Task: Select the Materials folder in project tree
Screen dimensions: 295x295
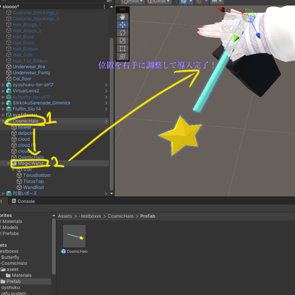Action: 21,275
